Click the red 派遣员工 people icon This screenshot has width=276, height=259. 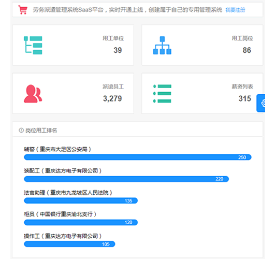click(x=33, y=93)
